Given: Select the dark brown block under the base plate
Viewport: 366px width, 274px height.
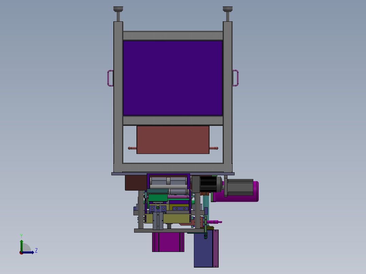Looking at the screenshot, I should tap(136, 183).
